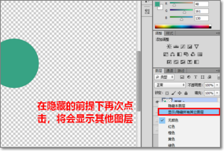Toggle the selected layer's eye visibility
Screen dimensions: 224x151
coord(157,102)
